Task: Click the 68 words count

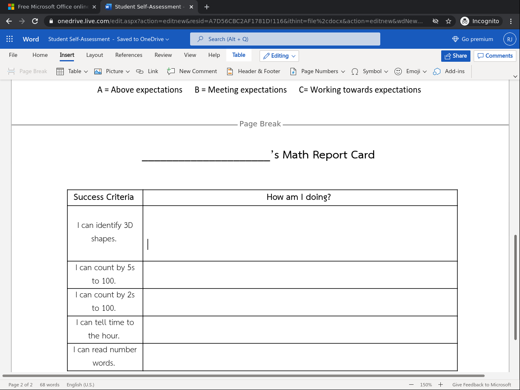Action: pos(50,385)
